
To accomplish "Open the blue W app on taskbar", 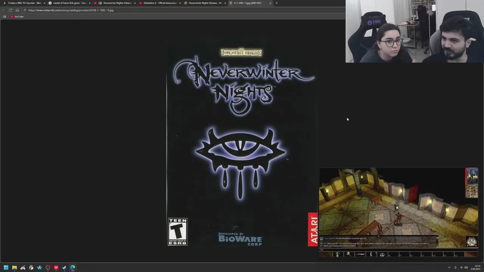I will coord(39,267).
